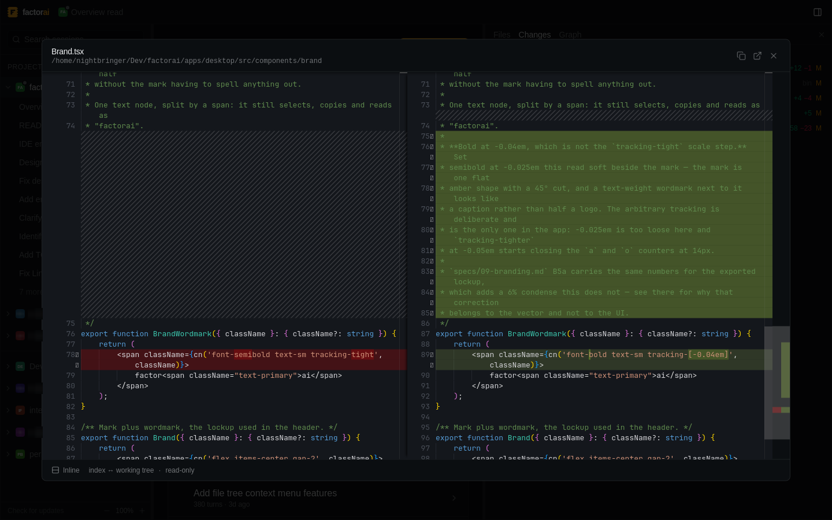This screenshot has width=832, height=520.
Task: Click right pane line 87 BrandWordmark export
Action: (593, 334)
